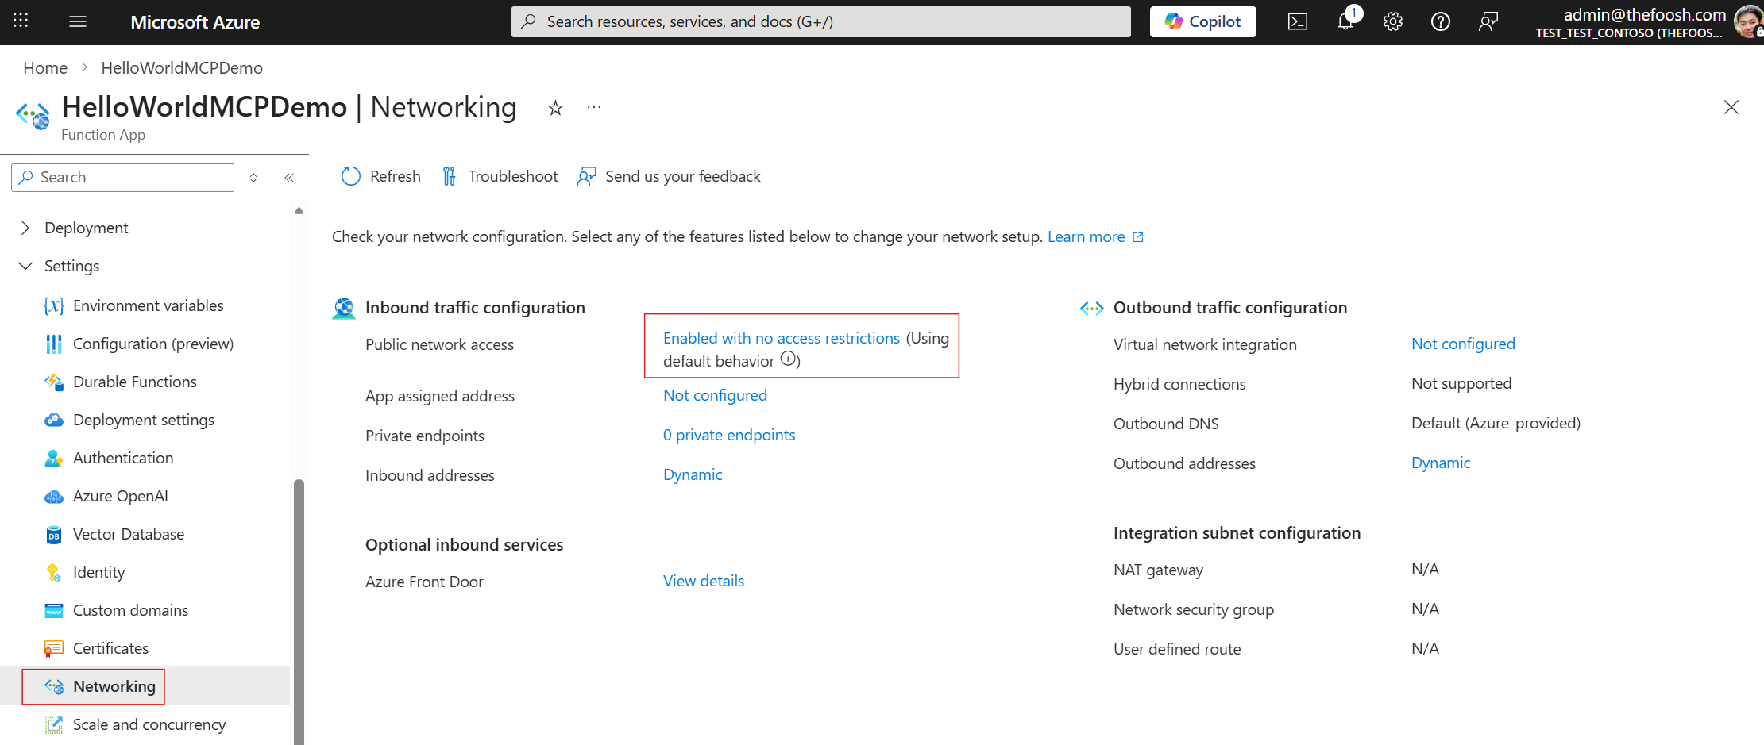The width and height of the screenshot is (1764, 745).
Task: Click the Configuration (preview) icon
Action: coord(54,344)
